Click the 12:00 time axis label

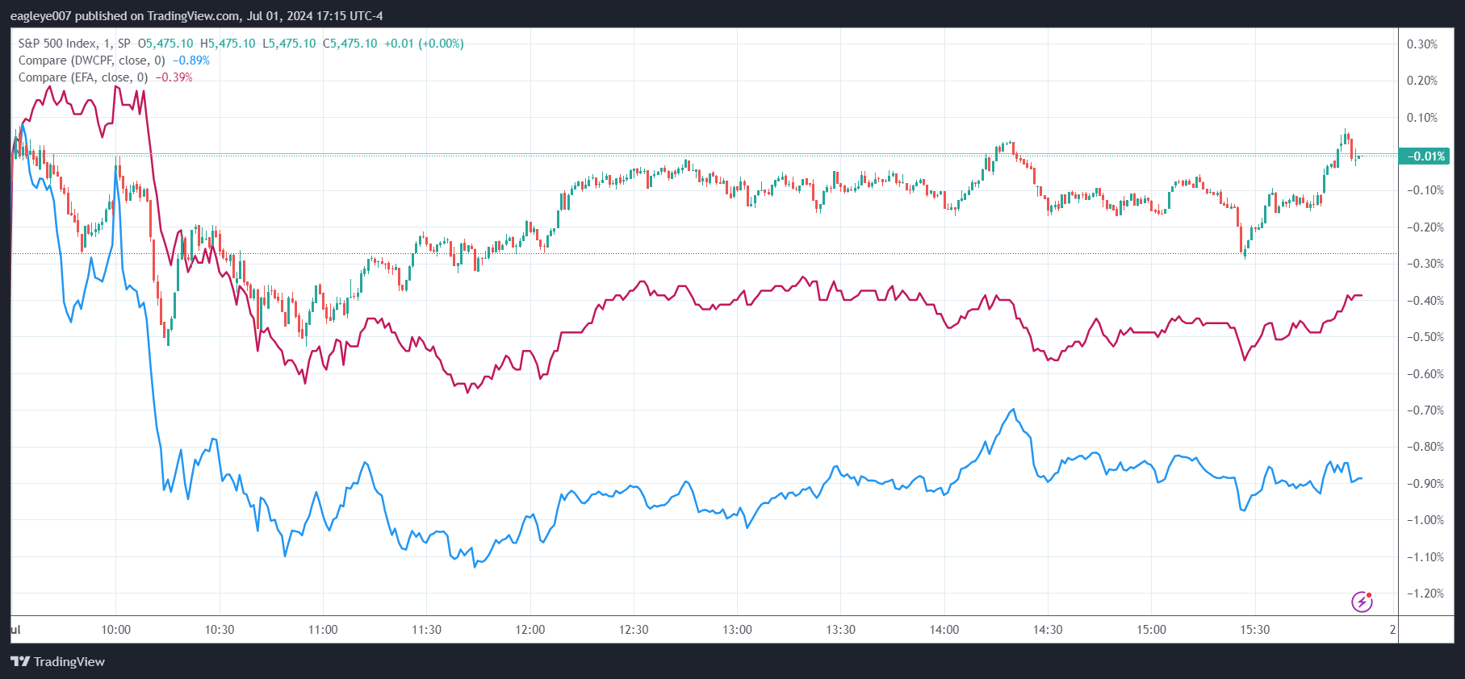click(x=530, y=630)
